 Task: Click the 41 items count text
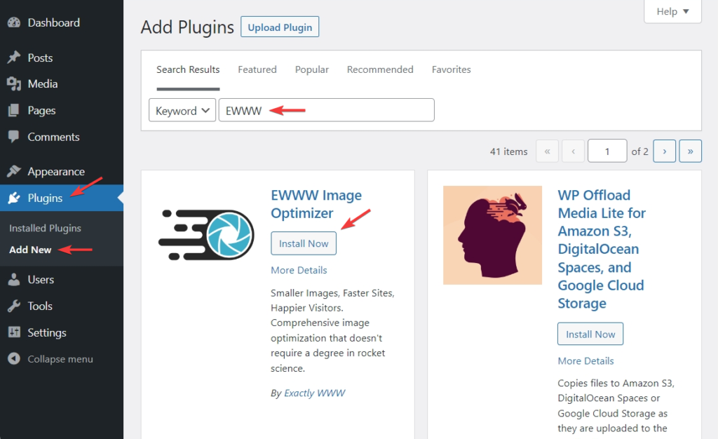coord(509,151)
